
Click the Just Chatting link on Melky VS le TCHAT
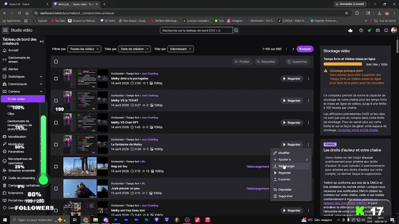tap(150, 96)
